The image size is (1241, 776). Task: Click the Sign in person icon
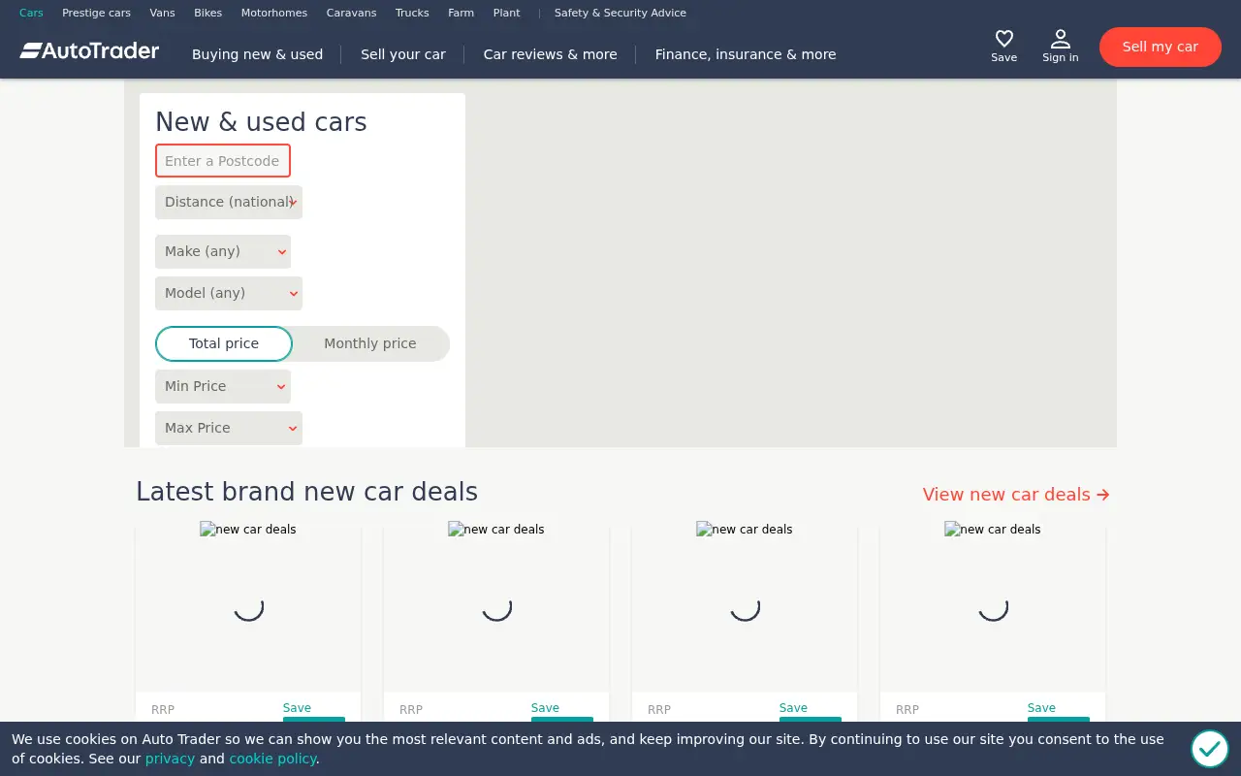pyautogui.click(x=1061, y=39)
